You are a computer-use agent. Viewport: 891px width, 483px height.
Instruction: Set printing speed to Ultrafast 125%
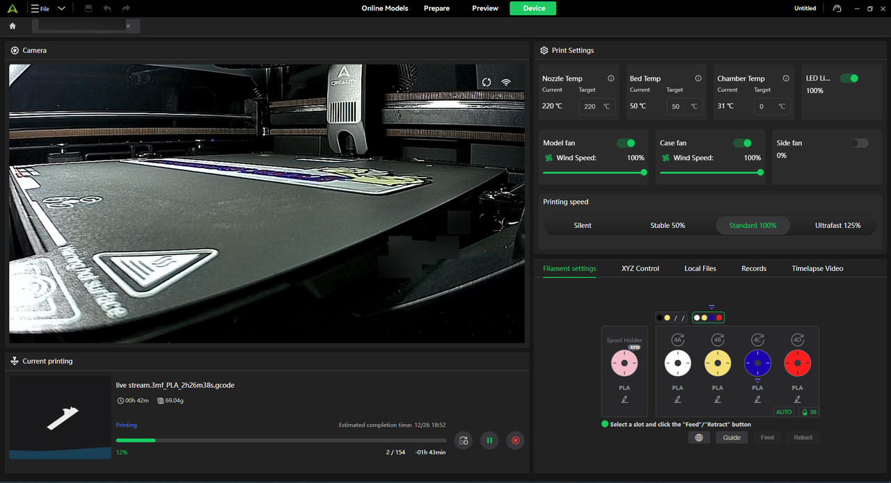click(x=837, y=225)
